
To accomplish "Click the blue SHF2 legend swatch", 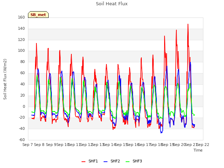I will [105, 162].
